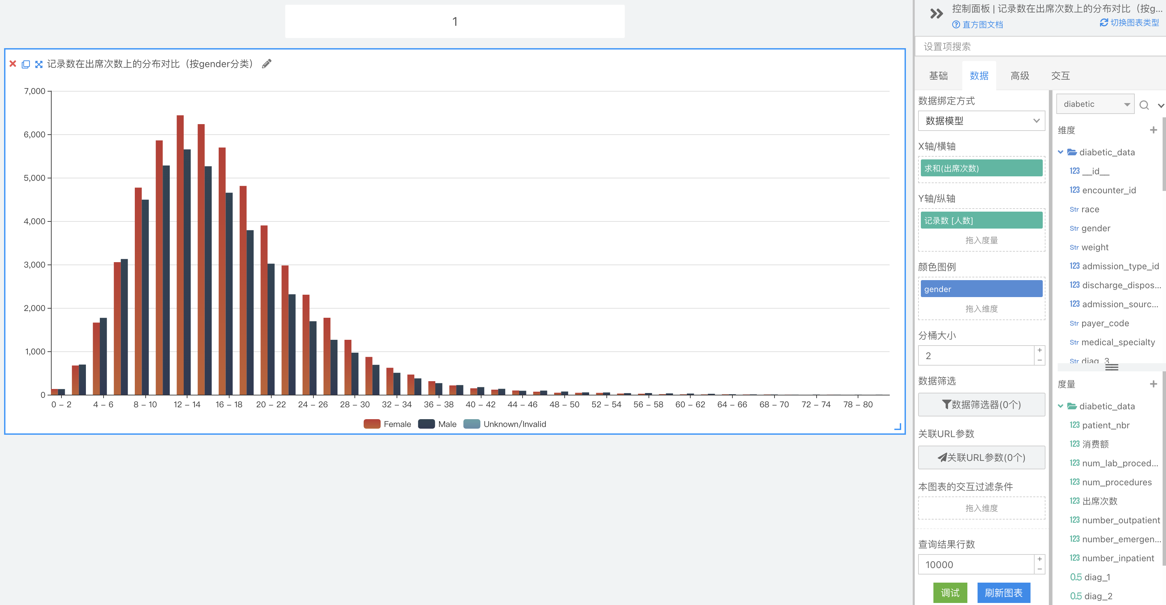Open the 数据筛选器(0个) filter button

coord(981,404)
